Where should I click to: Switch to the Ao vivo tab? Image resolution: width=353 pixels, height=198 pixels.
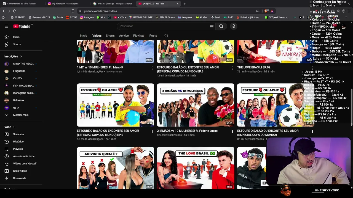[x=124, y=36]
